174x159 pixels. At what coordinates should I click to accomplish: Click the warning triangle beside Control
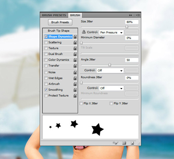point(84,32)
